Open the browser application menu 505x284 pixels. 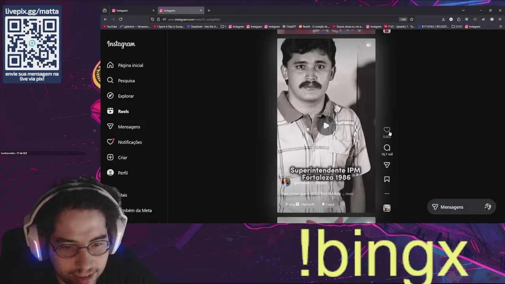point(500,19)
